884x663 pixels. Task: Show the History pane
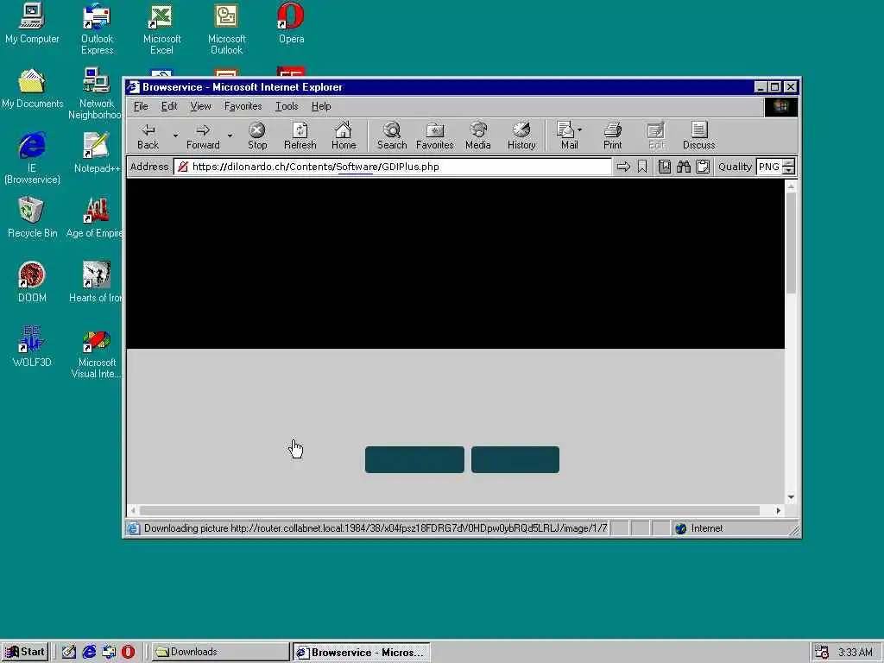tap(521, 136)
